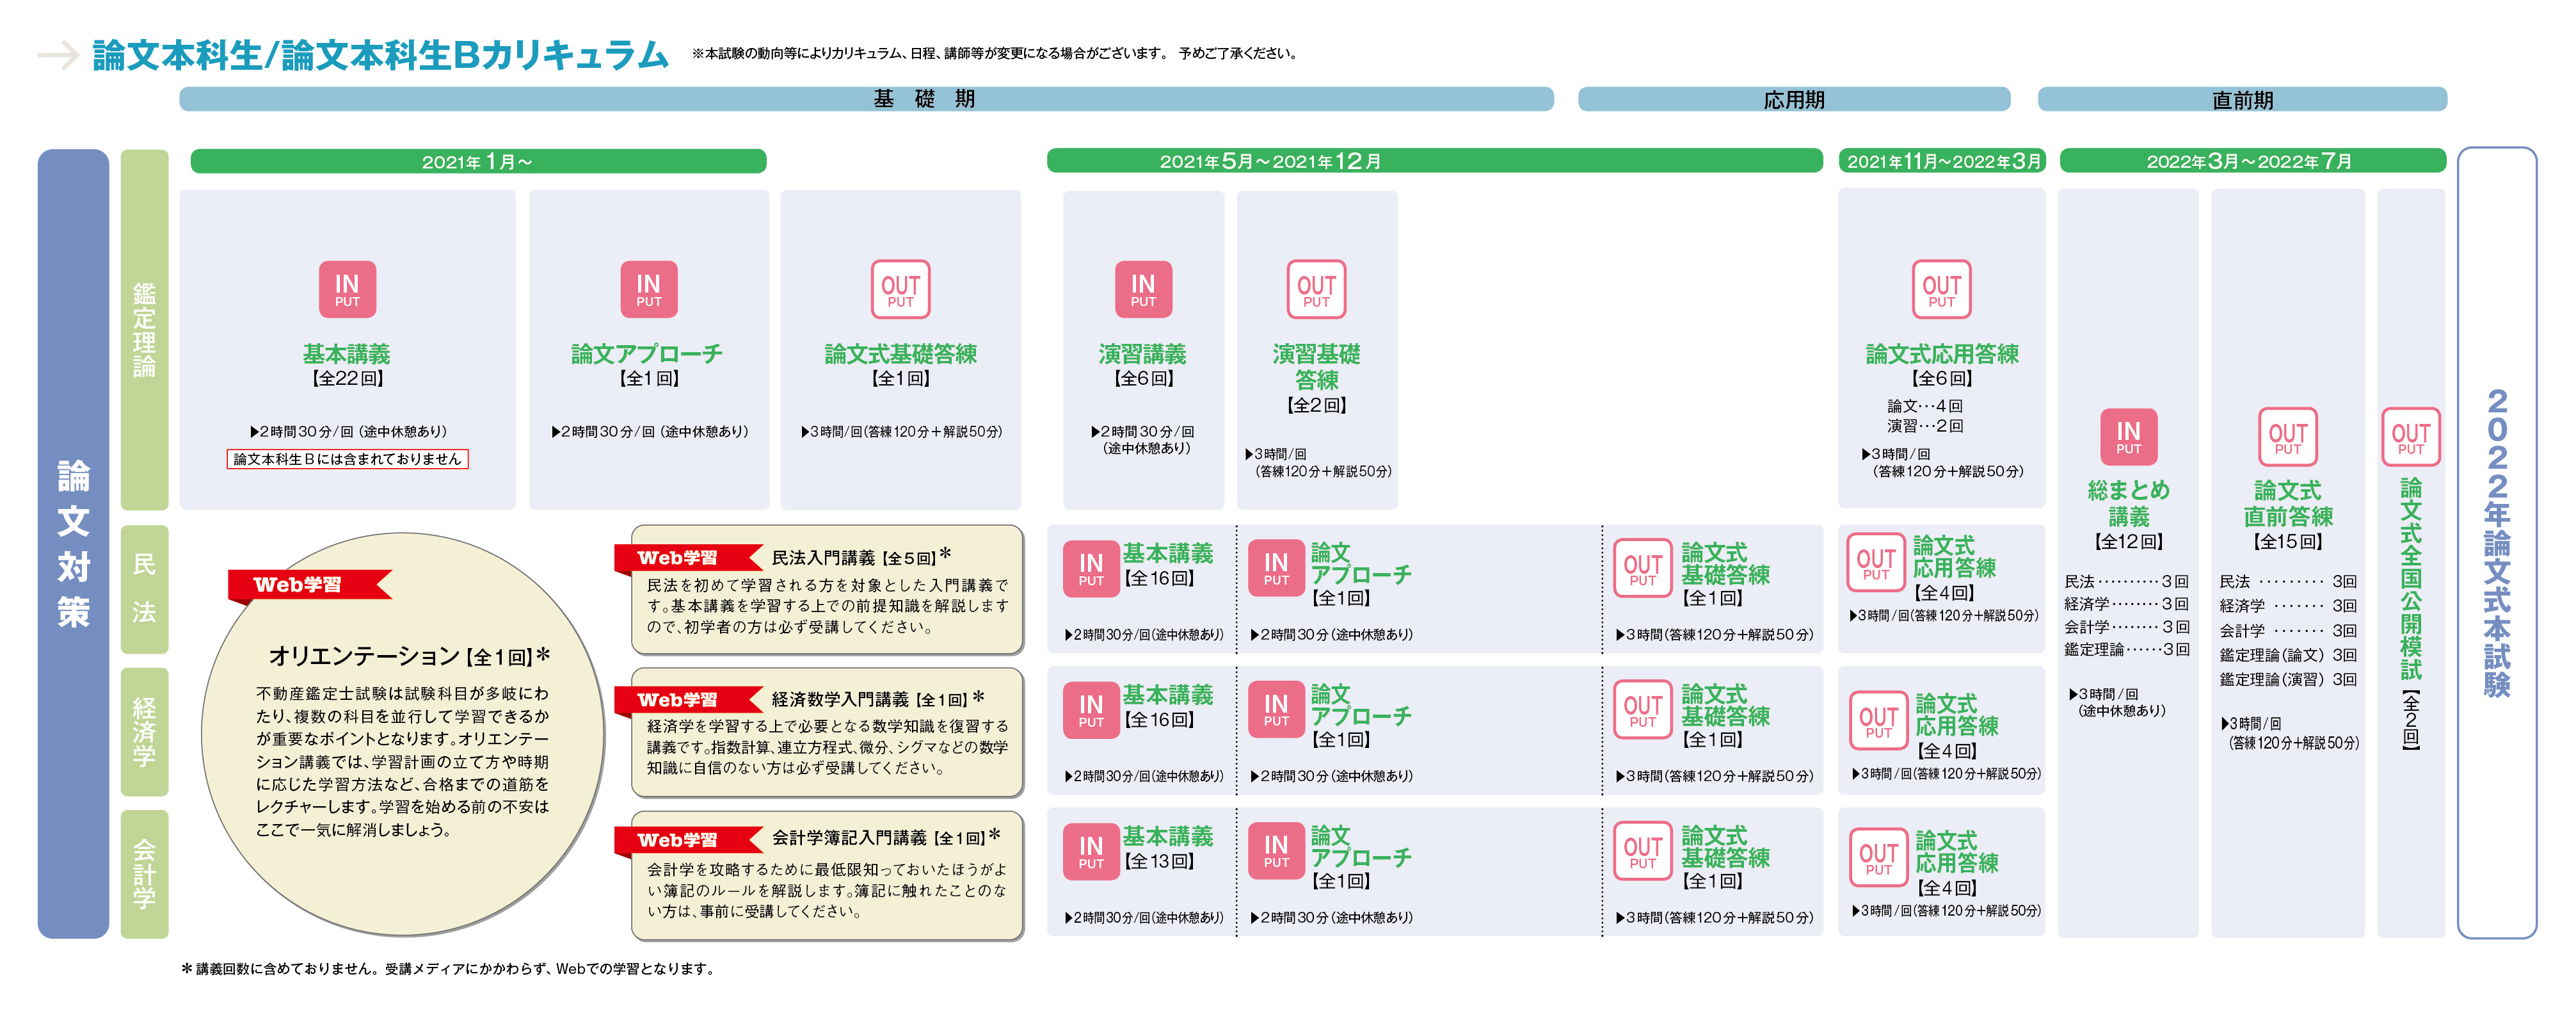The height and width of the screenshot is (1013, 2576).
Task: Click the OUTPUT icon above 演習基礎答練
Action: click(x=1316, y=289)
